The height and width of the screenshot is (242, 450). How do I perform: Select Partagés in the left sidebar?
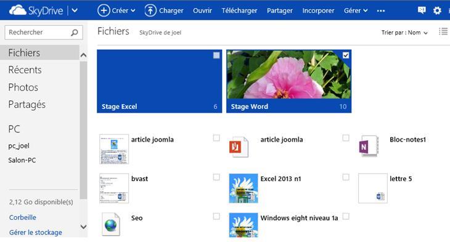click(27, 104)
